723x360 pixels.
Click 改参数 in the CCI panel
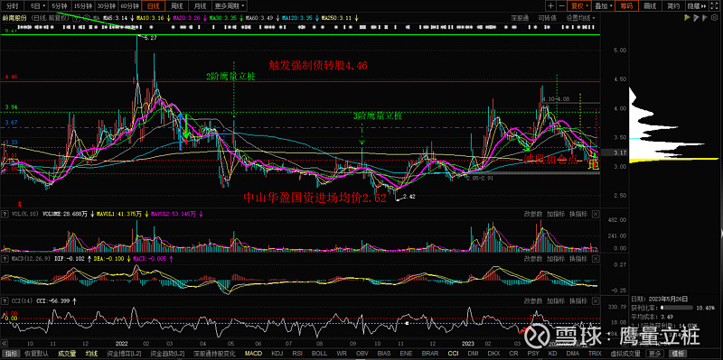coord(532,300)
